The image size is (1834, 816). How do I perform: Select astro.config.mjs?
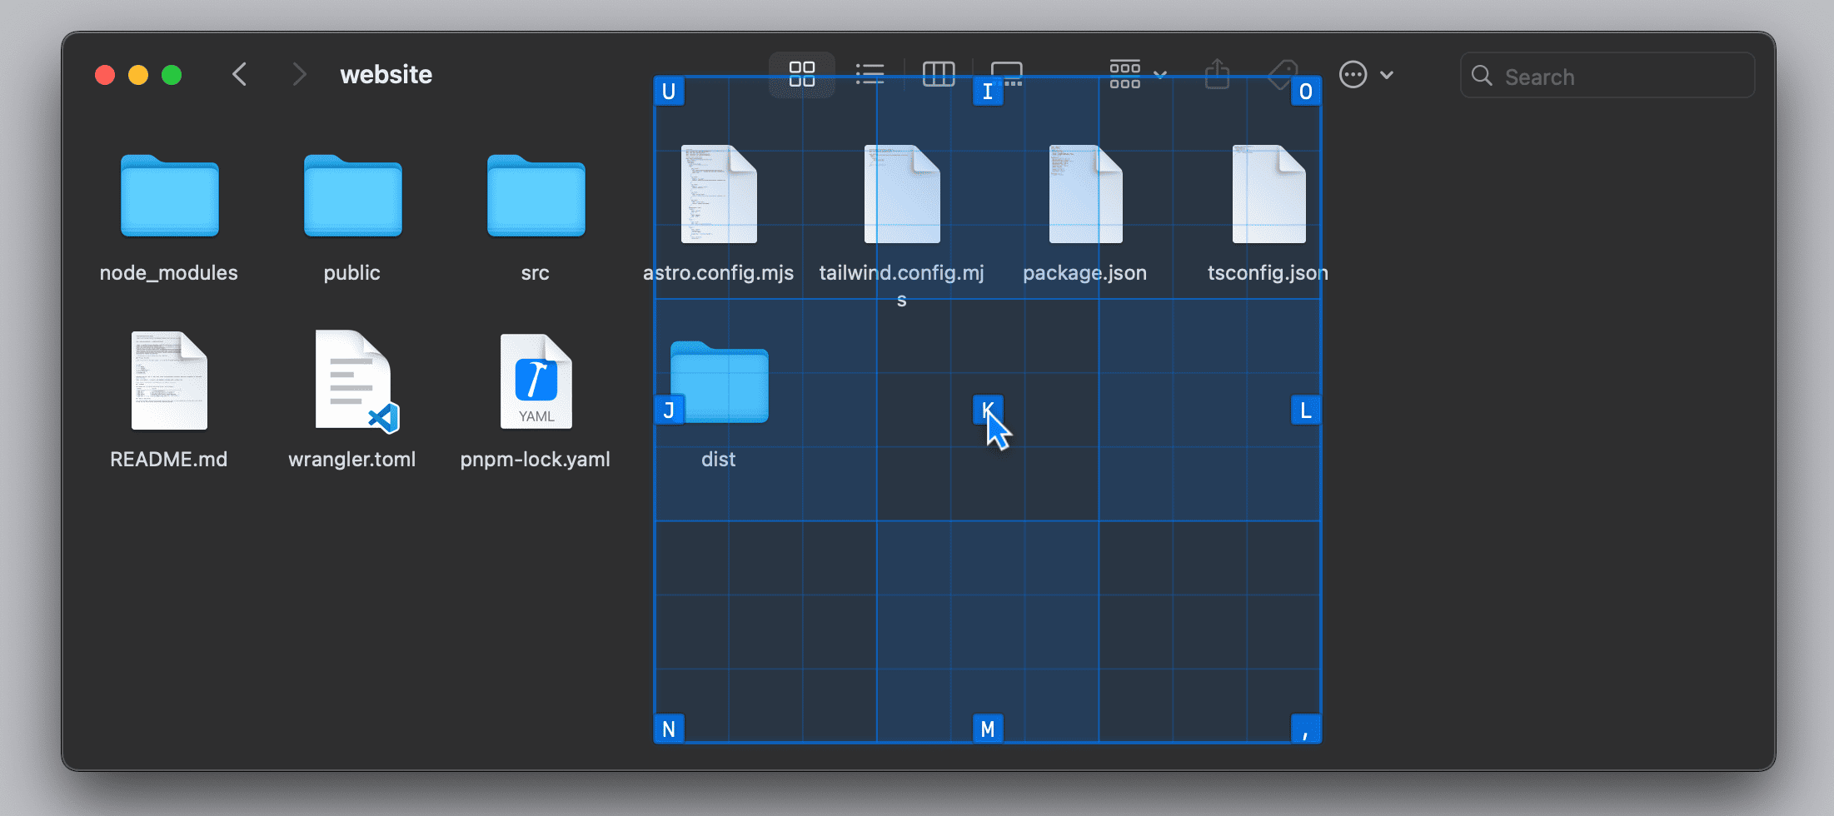719,193
